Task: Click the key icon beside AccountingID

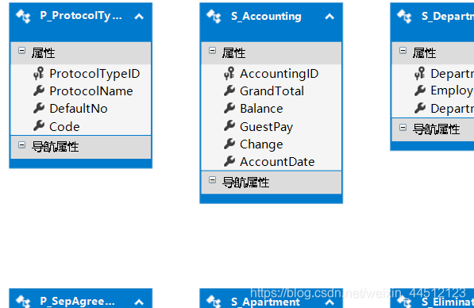Action: pos(229,74)
